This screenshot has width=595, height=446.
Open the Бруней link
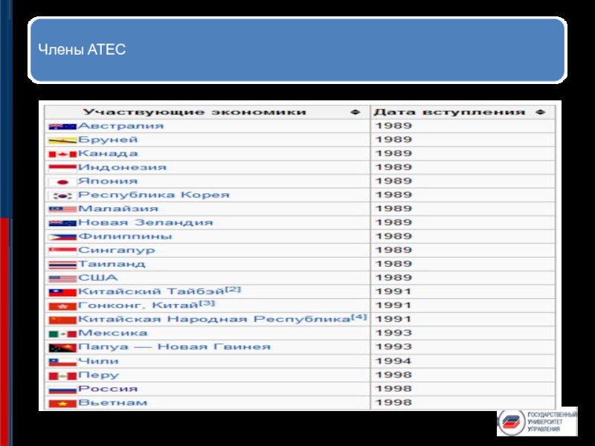pyautogui.click(x=108, y=140)
